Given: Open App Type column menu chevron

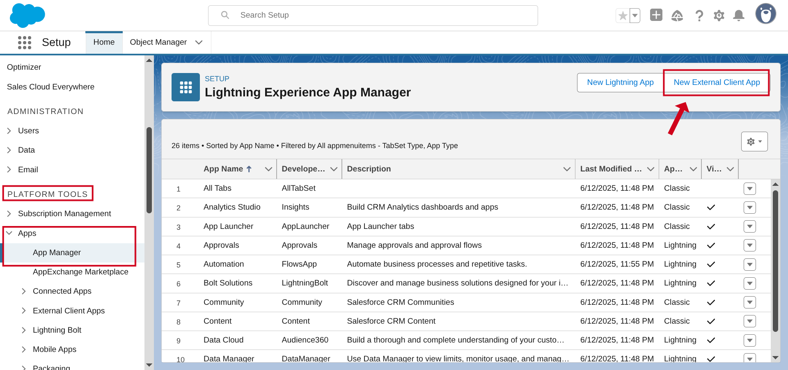Looking at the screenshot, I should click(694, 169).
